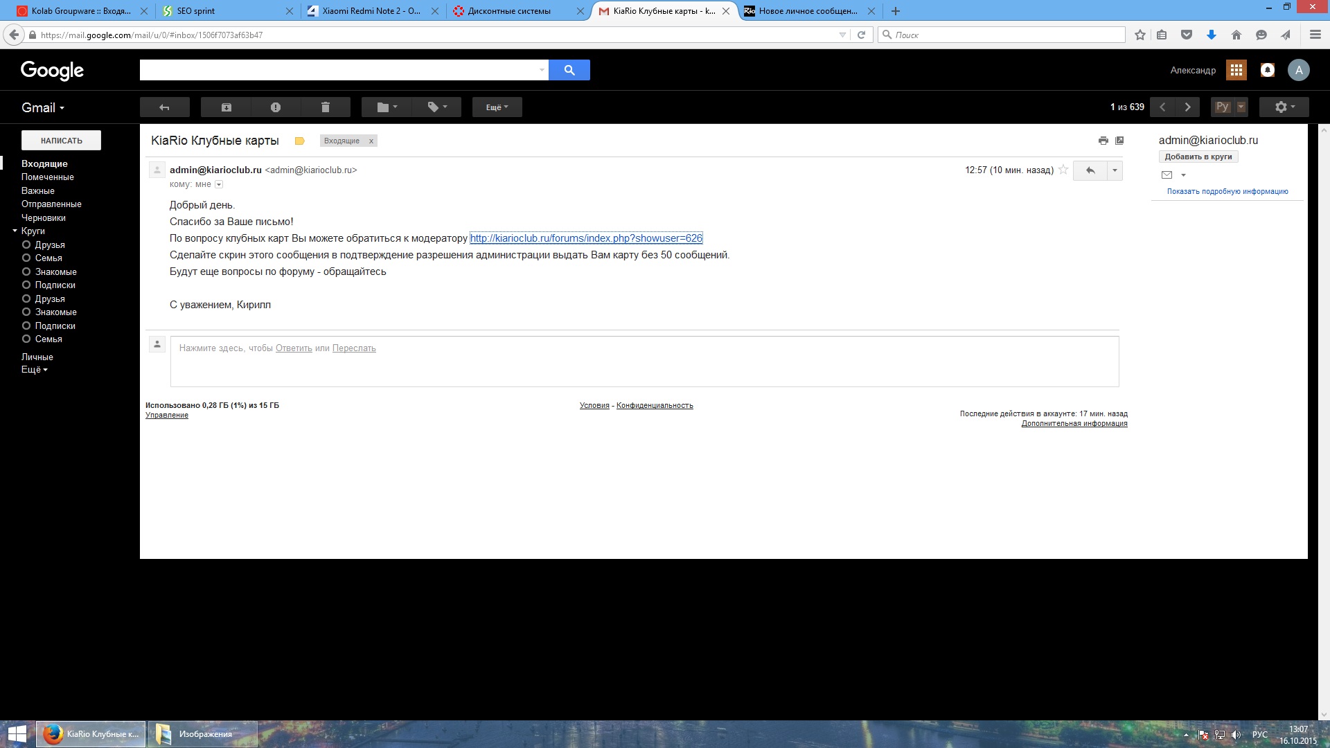Reply using the arrow button beside timestamp
This screenshot has width=1330, height=748.
point(1090,170)
